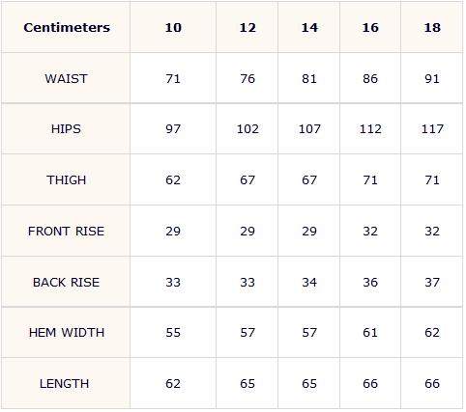Select the HIPS row label
Screen dimensions: 466x412
click(66, 129)
